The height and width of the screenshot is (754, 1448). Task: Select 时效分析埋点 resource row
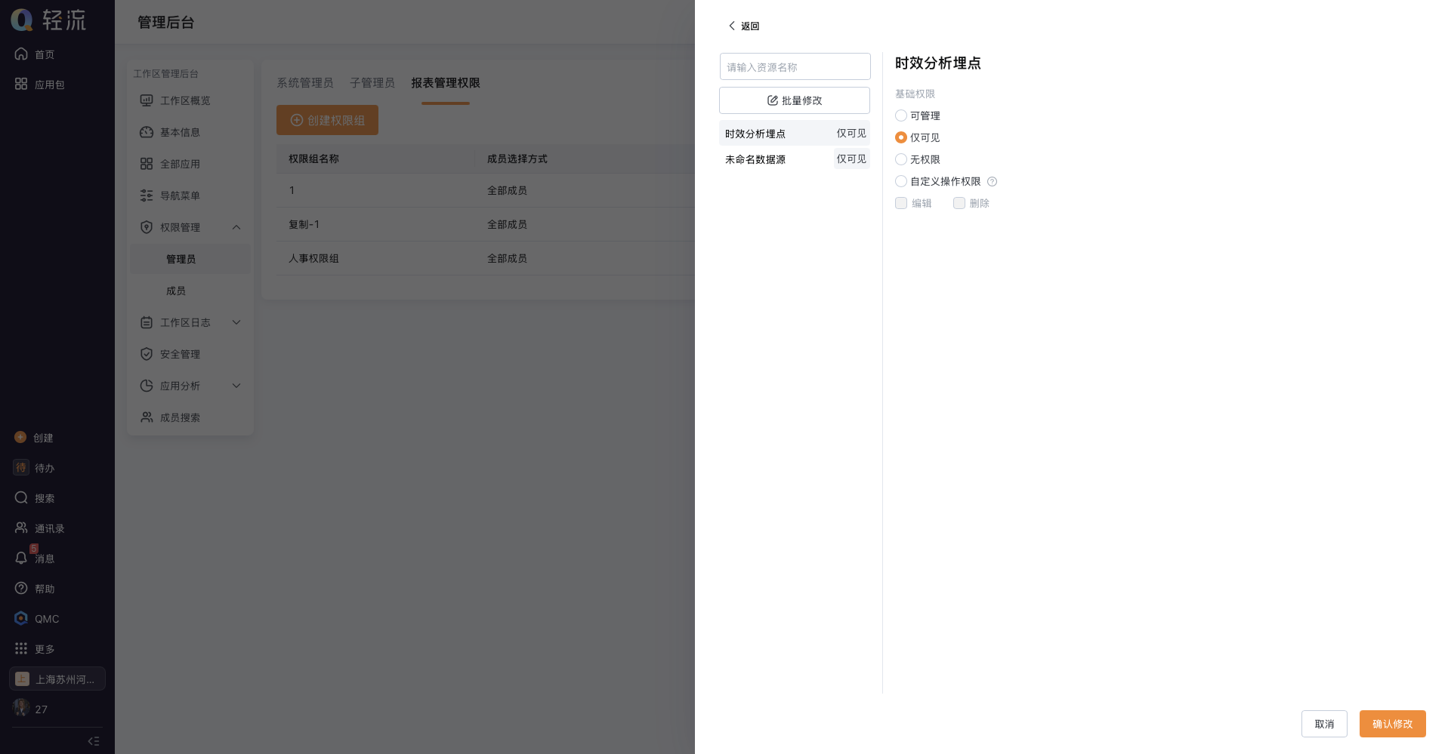795,134
